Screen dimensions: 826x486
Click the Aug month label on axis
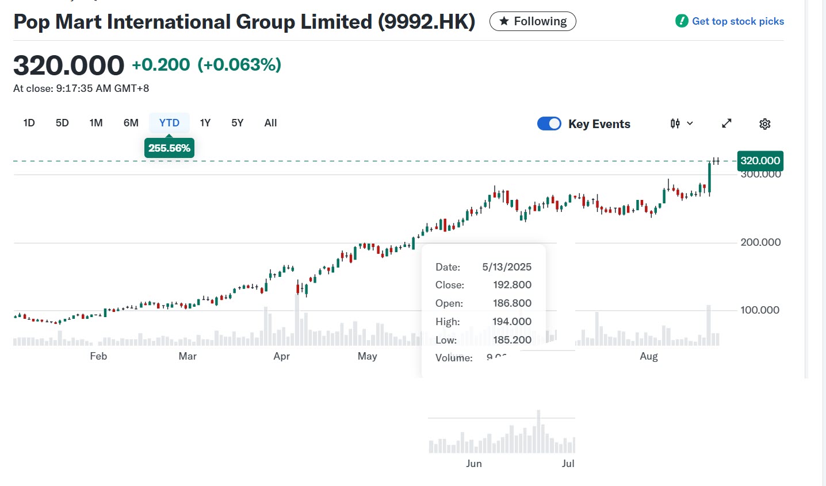[x=649, y=356]
